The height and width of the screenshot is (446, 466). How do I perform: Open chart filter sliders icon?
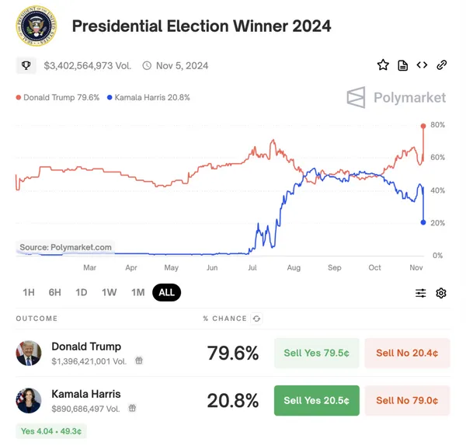(421, 293)
